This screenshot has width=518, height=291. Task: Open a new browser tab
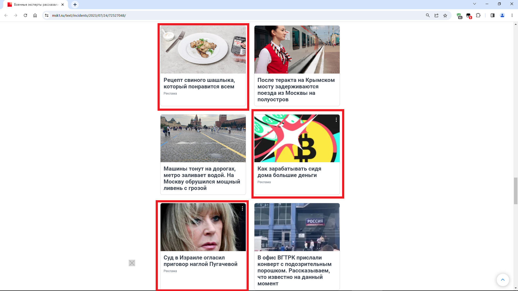75,5
